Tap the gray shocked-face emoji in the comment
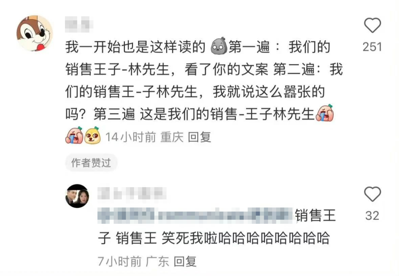The height and width of the screenshot is (276, 399). pyautogui.click(x=219, y=46)
